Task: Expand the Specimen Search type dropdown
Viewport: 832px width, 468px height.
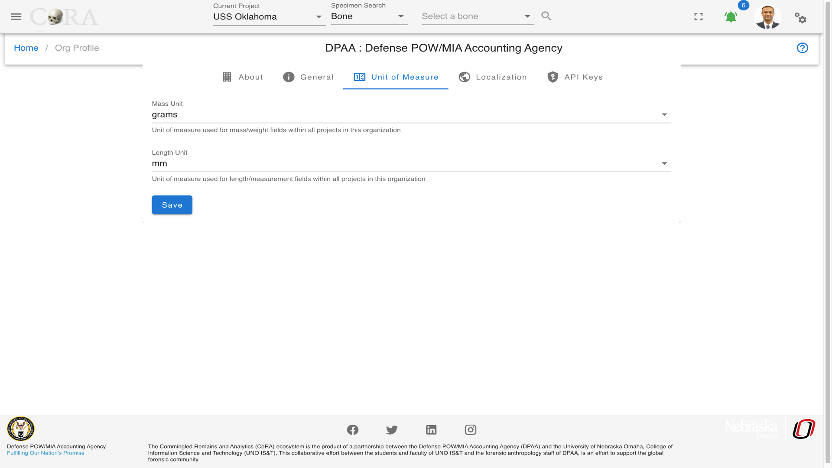Action: 369,16
